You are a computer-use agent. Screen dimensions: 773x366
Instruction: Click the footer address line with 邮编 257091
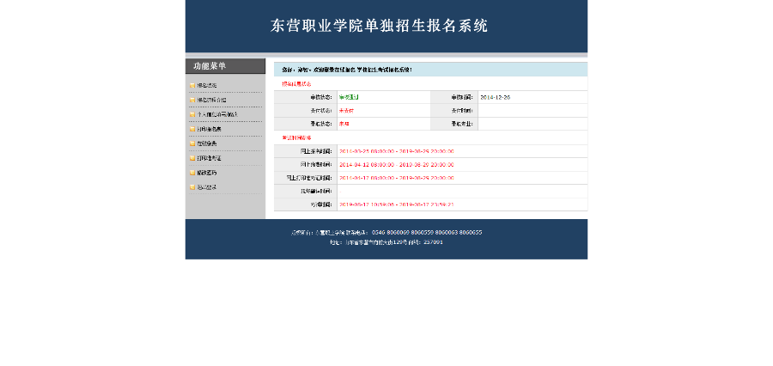pos(386,242)
